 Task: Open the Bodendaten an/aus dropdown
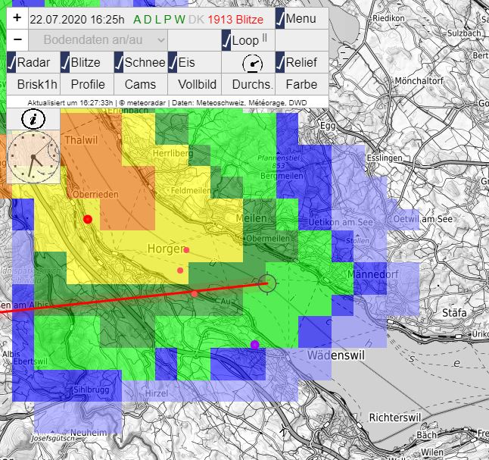click(x=98, y=40)
